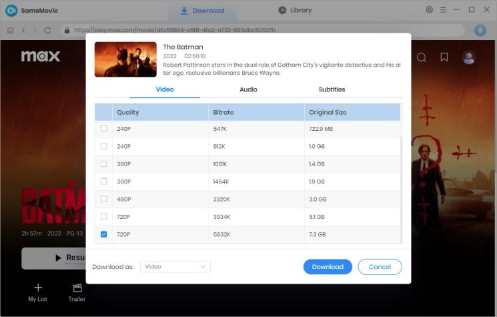Click the blue Download button
Screen dimensions: 497x317
(x=328, y=267)
